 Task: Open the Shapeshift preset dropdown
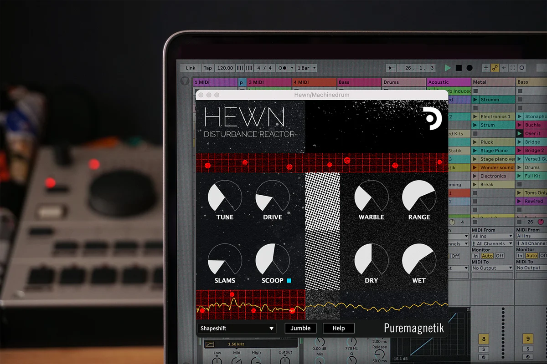237,328
